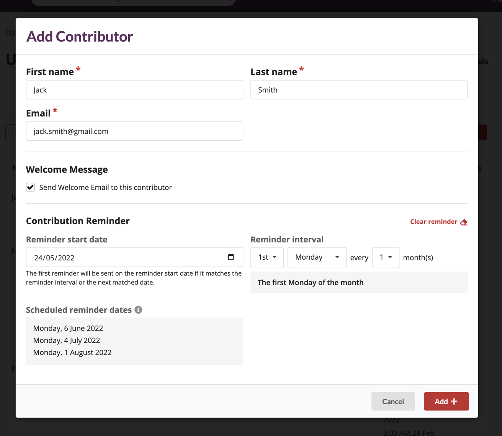Click the First name field containing Jack

[134, 90]
